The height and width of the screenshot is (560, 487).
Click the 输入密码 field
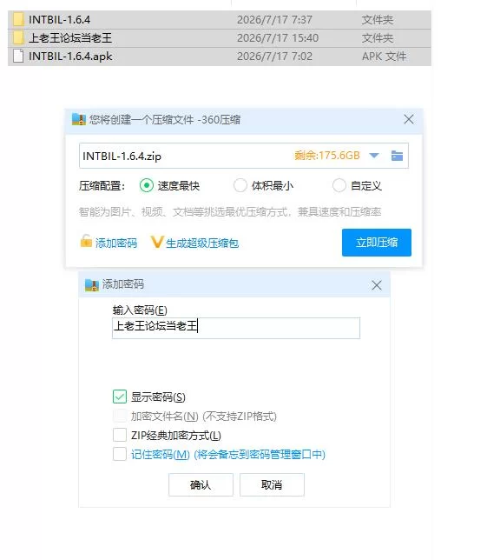point(236,328)
